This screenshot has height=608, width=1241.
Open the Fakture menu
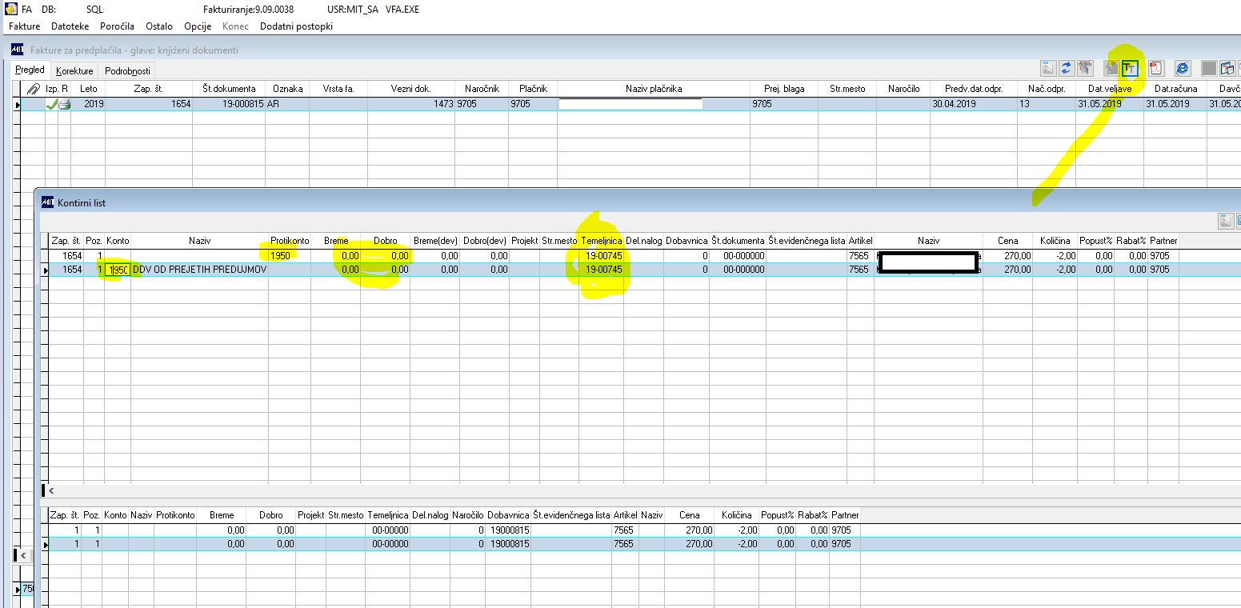point(24,26)
